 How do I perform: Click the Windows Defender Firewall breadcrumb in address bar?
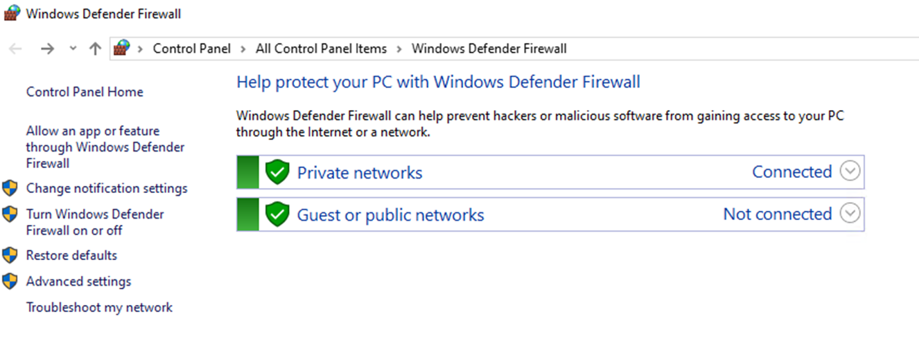(489, 48)
